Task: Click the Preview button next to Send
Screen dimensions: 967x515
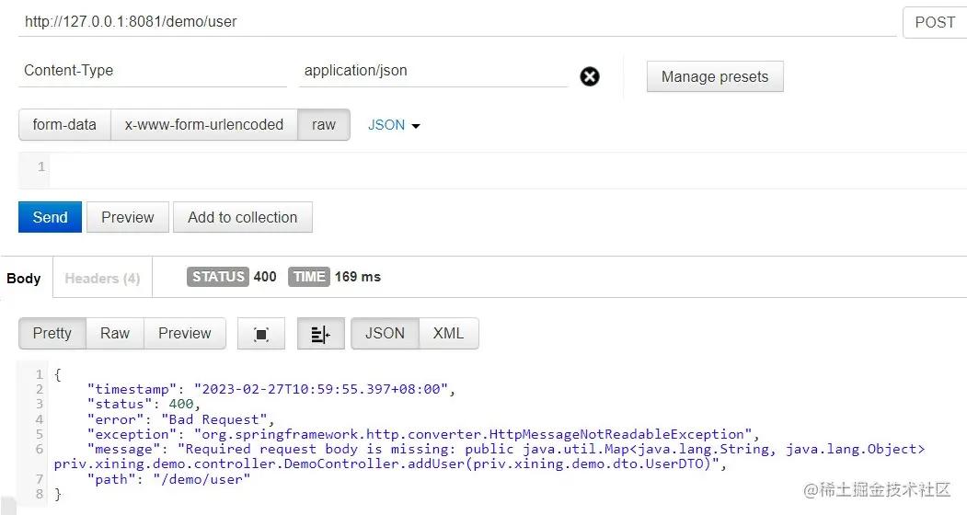Action: click(x=128, y=218)
